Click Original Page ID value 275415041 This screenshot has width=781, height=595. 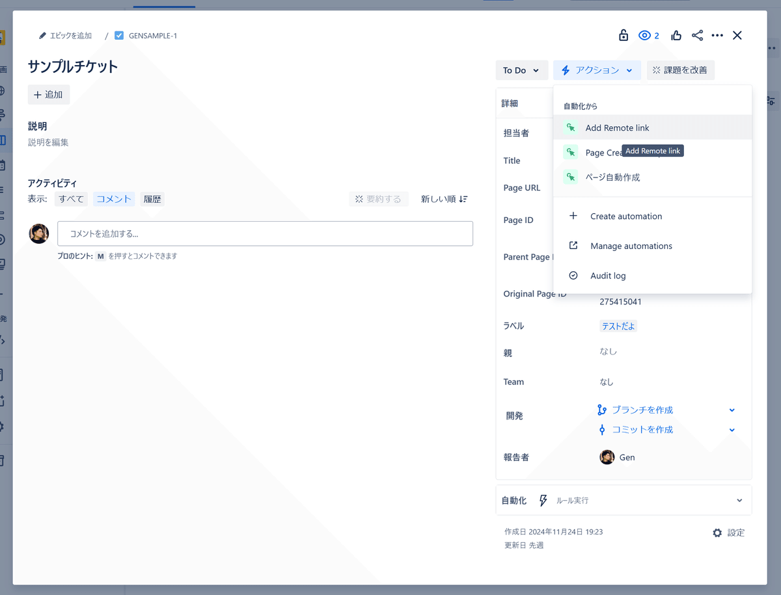621,302
